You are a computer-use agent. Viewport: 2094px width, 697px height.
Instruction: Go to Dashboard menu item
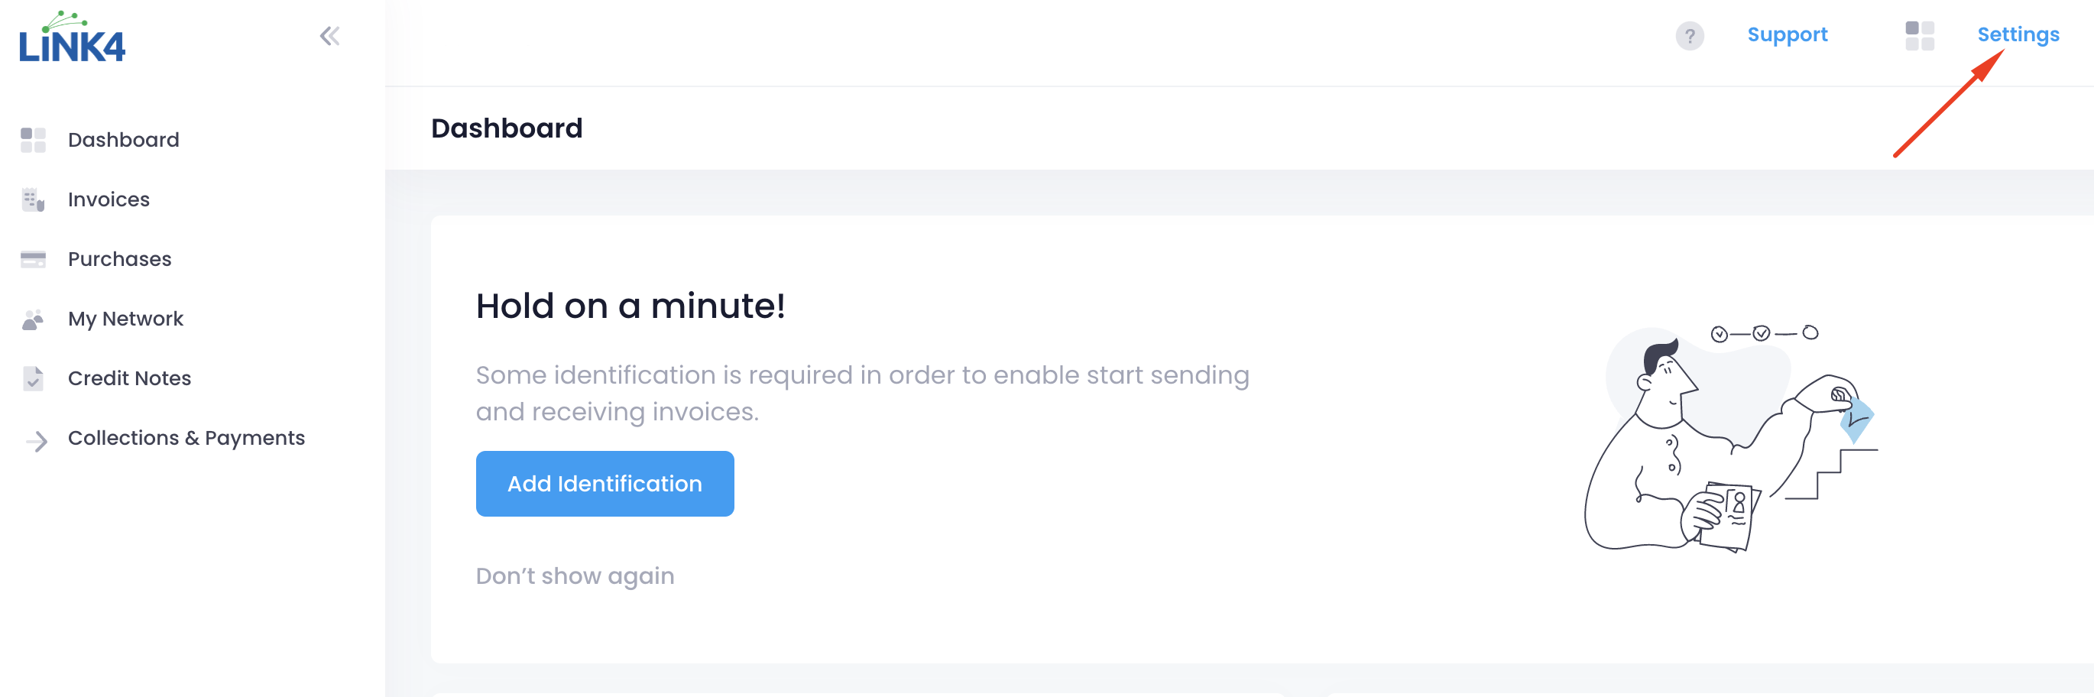pyautogui.click(x=124, y=140)
